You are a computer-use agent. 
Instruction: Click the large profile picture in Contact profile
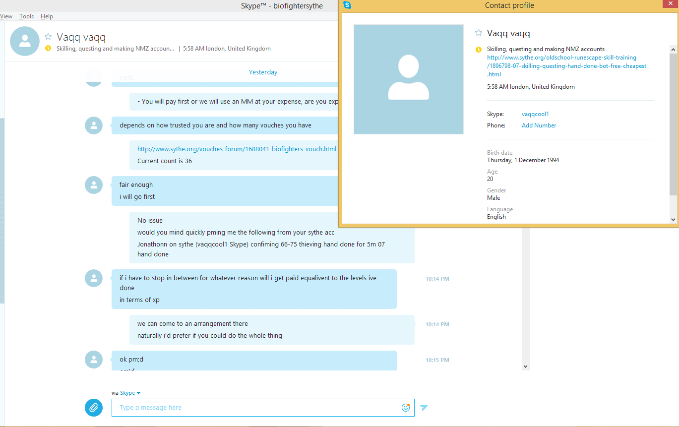click(x=409, y=79)
